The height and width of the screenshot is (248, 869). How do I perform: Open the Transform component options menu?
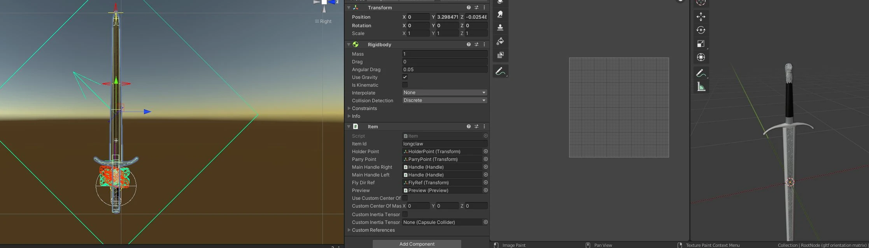[x=484, y=7]
